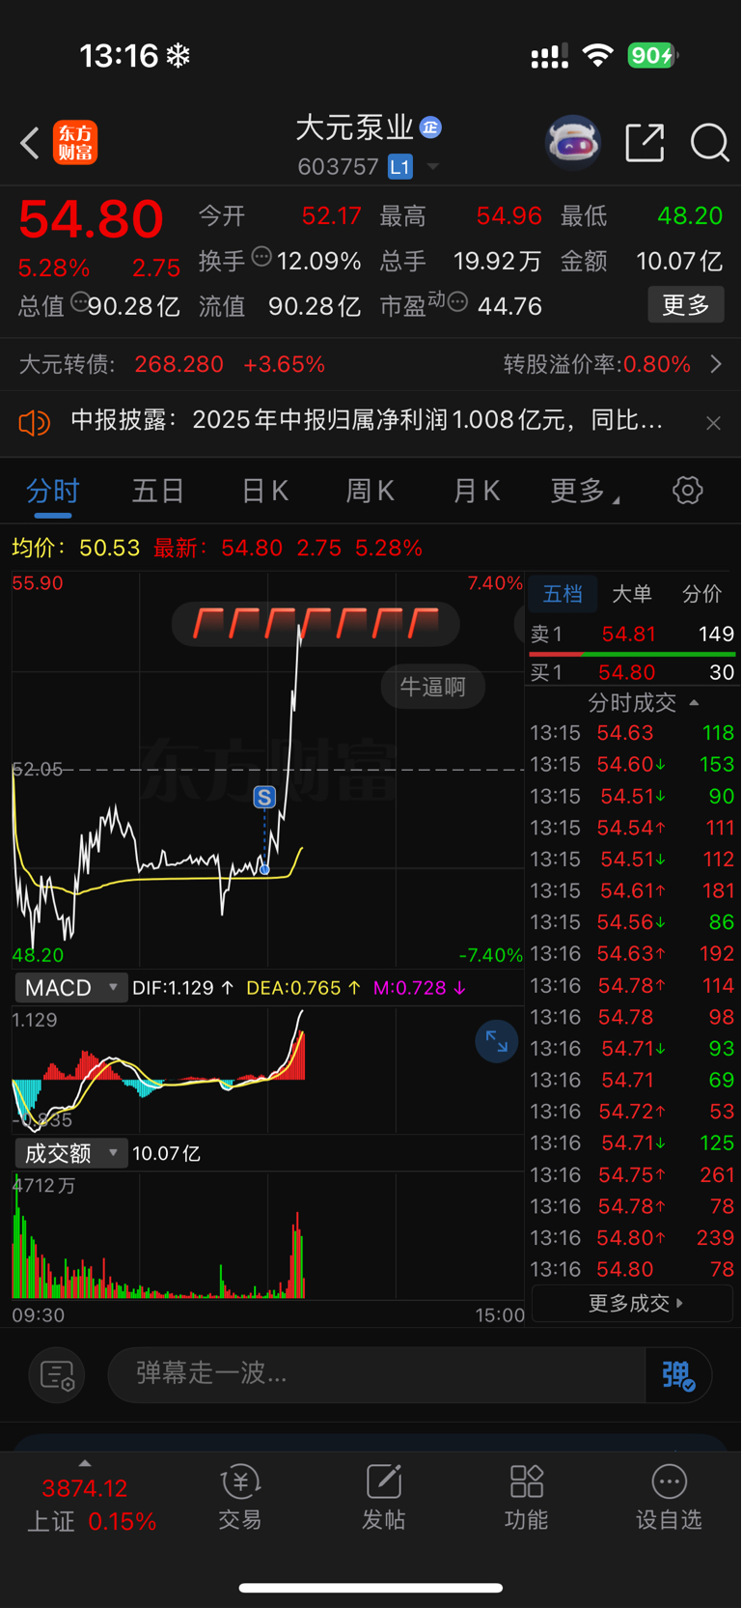Switch to the 周K tab
The height and width of the screenshot is (1608, 742).
[x=371, y=491]
